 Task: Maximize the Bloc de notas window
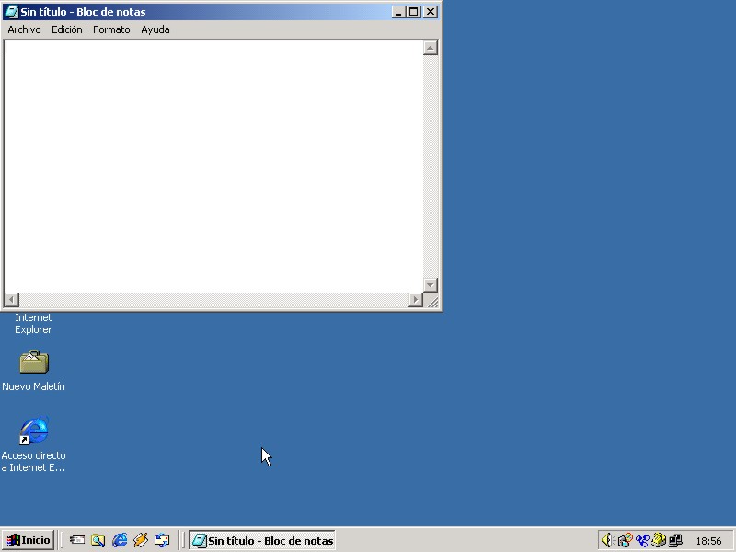coord(413,12)
